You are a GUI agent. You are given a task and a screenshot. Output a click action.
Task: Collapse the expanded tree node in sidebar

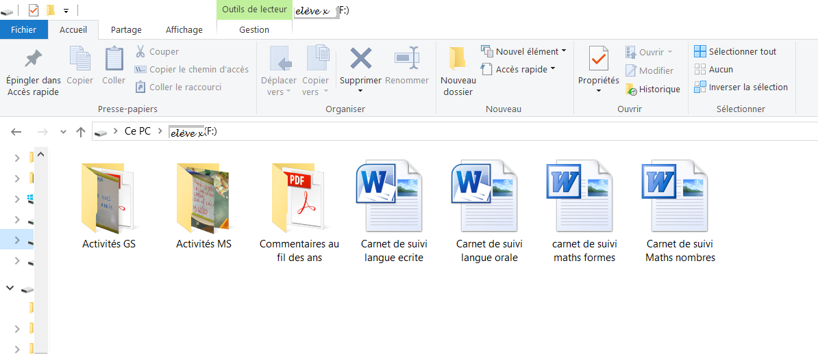[x=10, y=288]
